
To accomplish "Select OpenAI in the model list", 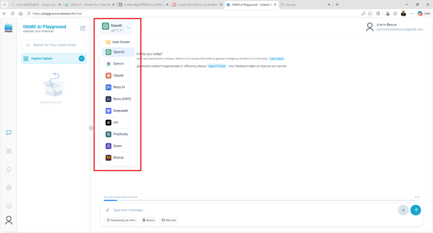I will click(118, 52).
